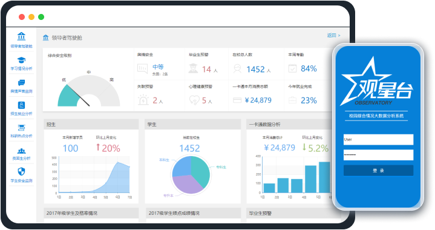This screenshot has height=230, width=435.
Task: Click the teal safety gauge segment
Action: [x=69, y=97]
